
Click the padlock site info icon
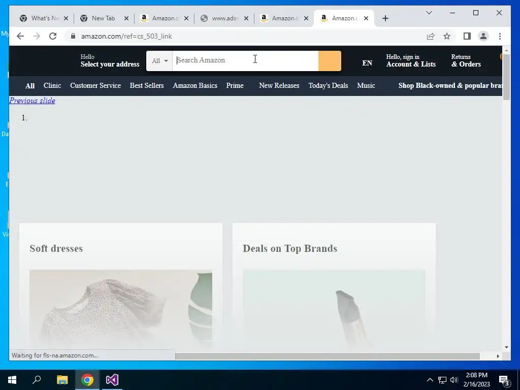[x=73, y=36]
